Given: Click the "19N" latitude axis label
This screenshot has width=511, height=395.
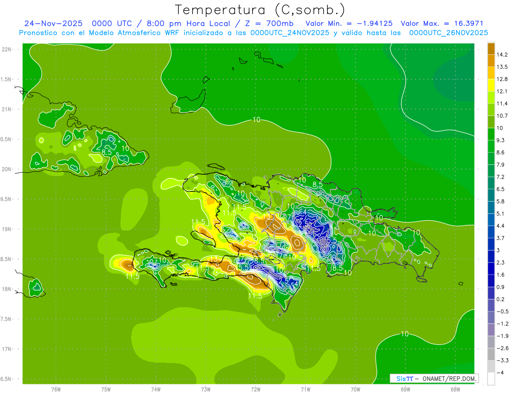Looking at the screenshot, I should coord(6,229).
